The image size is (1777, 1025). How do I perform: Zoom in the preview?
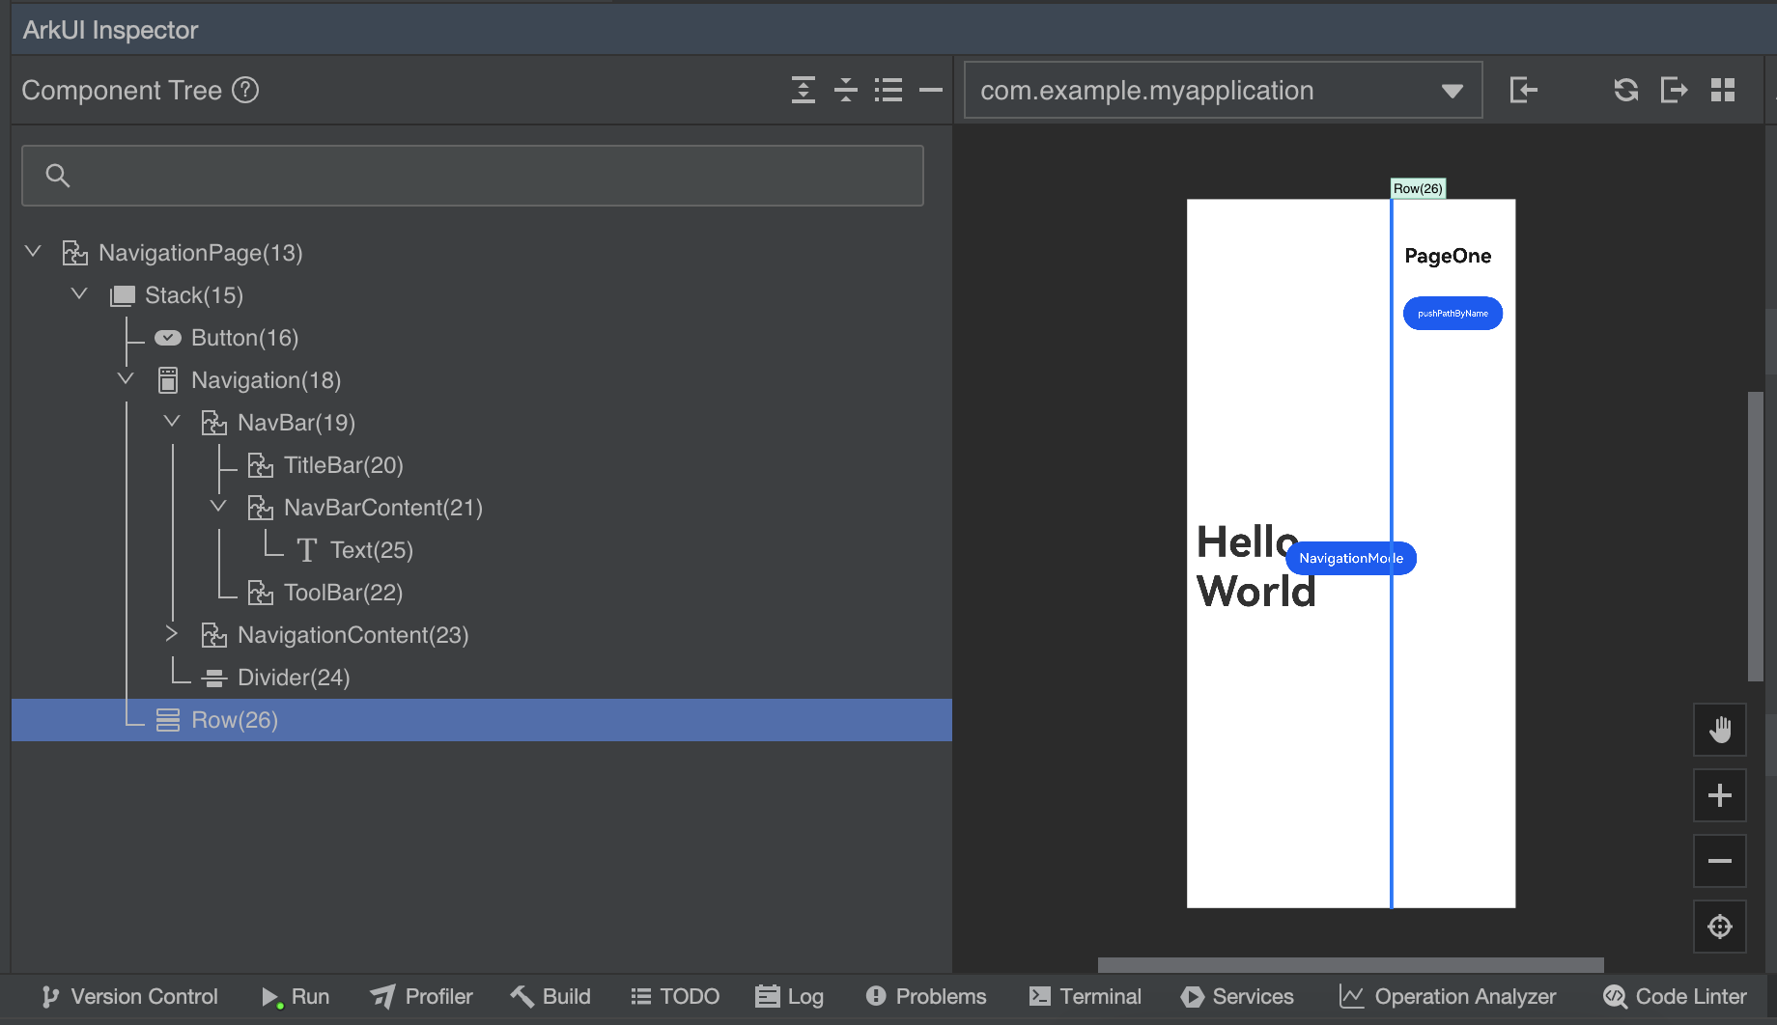click(x=1720, y=795)
